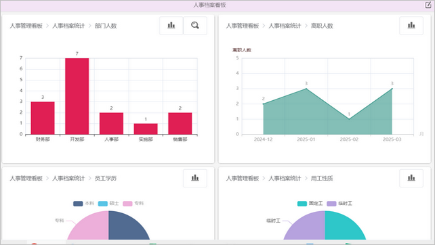The image size is (435, 245).
Task: Open chart type icon in 离职人数 panel
Action: (411, 26)
